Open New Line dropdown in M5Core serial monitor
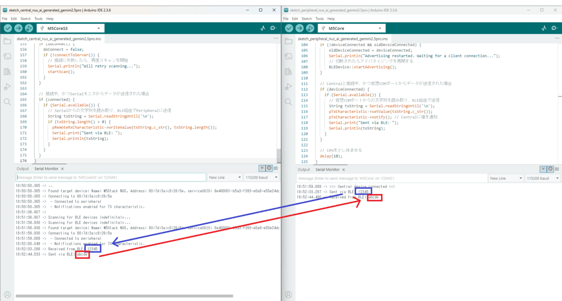This screenshot has width=562, height=301. tap(506, 178)
